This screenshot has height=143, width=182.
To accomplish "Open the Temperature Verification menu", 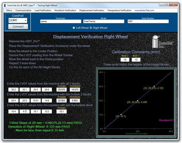I will [x=119, y=11].
